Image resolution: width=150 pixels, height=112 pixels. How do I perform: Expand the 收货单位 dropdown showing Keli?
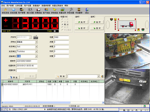click(x=36, y=47)
